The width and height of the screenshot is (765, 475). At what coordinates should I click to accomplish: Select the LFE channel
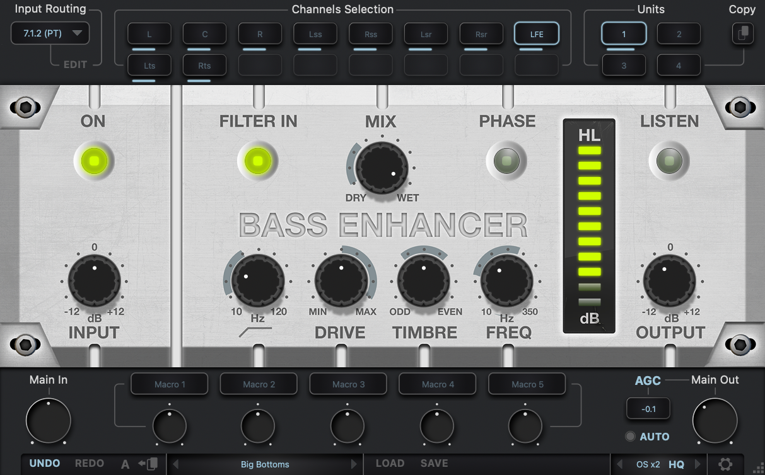(537, 34)
